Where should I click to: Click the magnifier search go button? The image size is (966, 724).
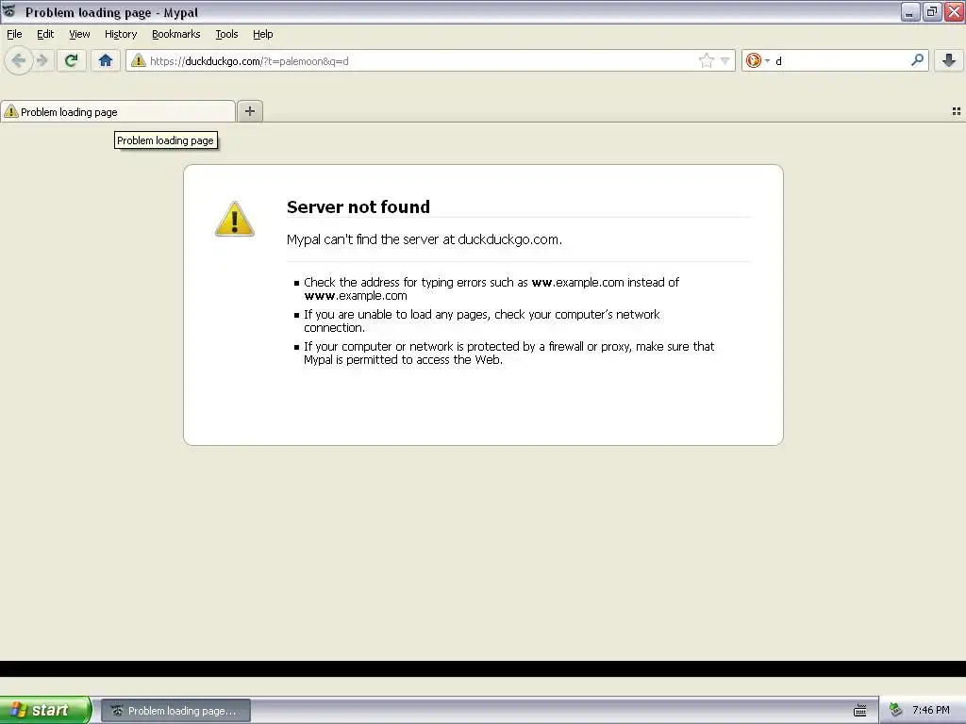click(917, 60)
